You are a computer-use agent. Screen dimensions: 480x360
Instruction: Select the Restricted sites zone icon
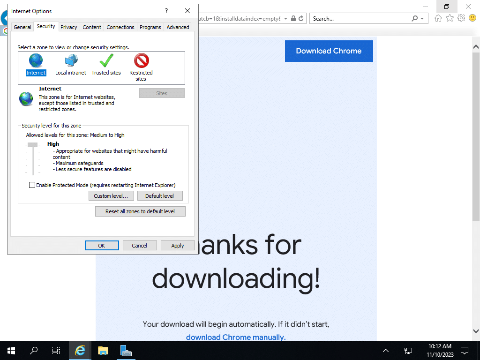pyautogui.click(x=141, y=60)
